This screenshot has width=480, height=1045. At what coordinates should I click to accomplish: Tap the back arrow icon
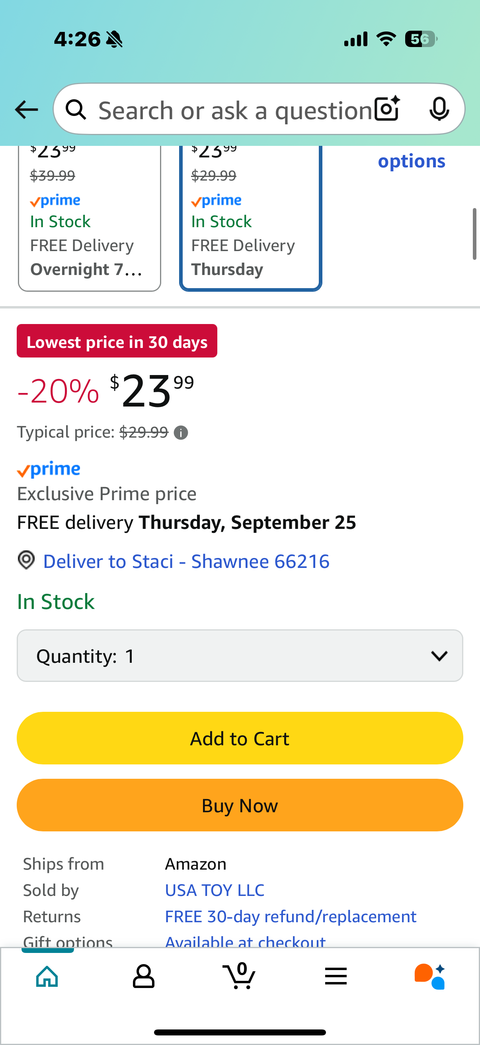pos(27,110)
